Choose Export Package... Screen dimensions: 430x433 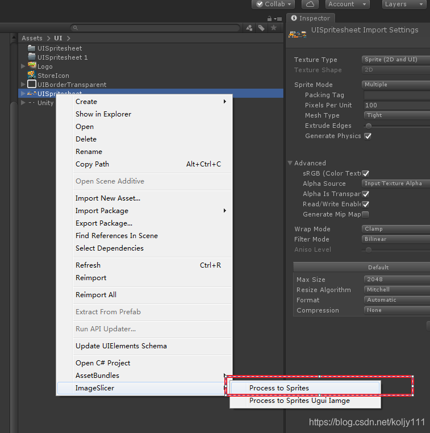tap(144, 223)
